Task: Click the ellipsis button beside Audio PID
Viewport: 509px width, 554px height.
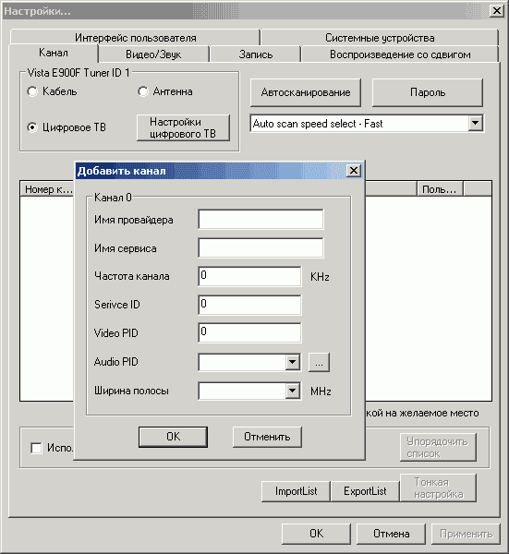Action: 320,362
